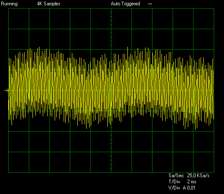This screenshot has width=224, height=194.
Task: Click the 4K Samples indicator
Action: coord(49,4)
